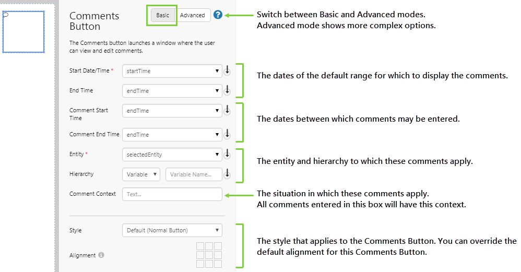Click the blue help question mark icon
The height and width of the screenshot is (272, 521).
218,15
